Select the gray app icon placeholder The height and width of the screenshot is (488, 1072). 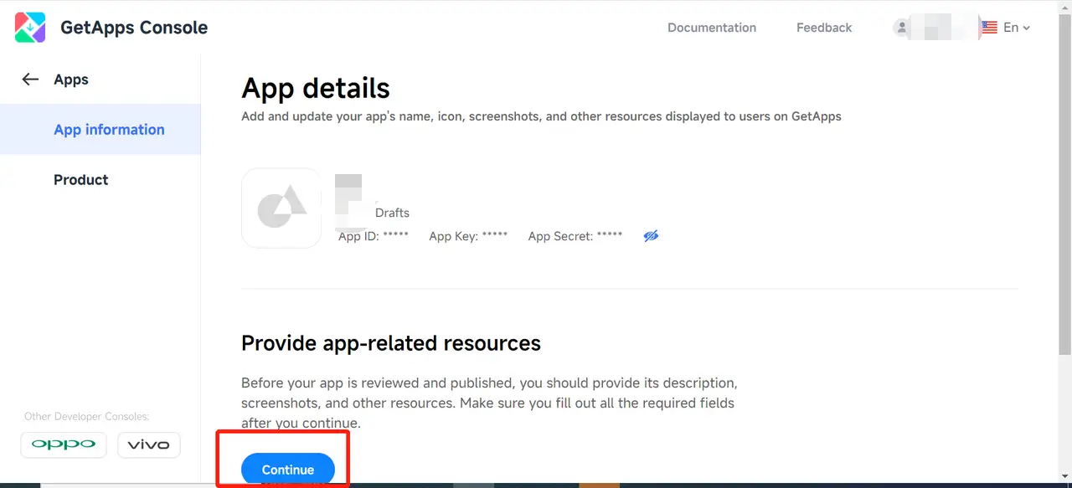(x=281, y=208)
